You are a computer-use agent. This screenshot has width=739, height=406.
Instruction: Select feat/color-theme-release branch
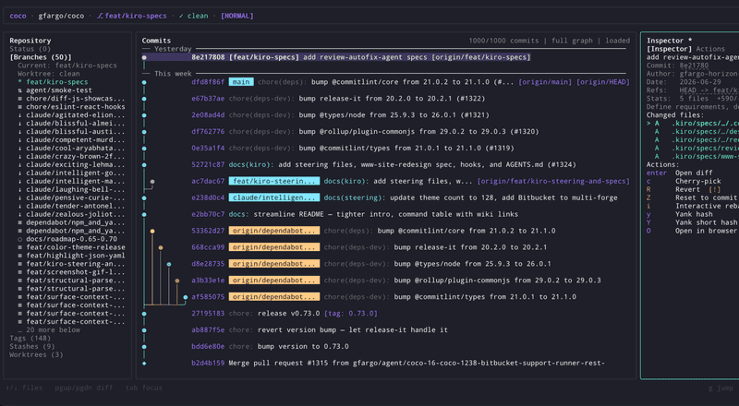[72, 247]
